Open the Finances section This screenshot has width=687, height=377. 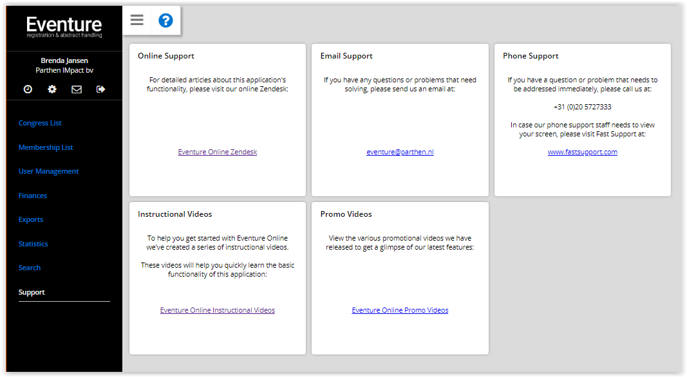[33, 196]
